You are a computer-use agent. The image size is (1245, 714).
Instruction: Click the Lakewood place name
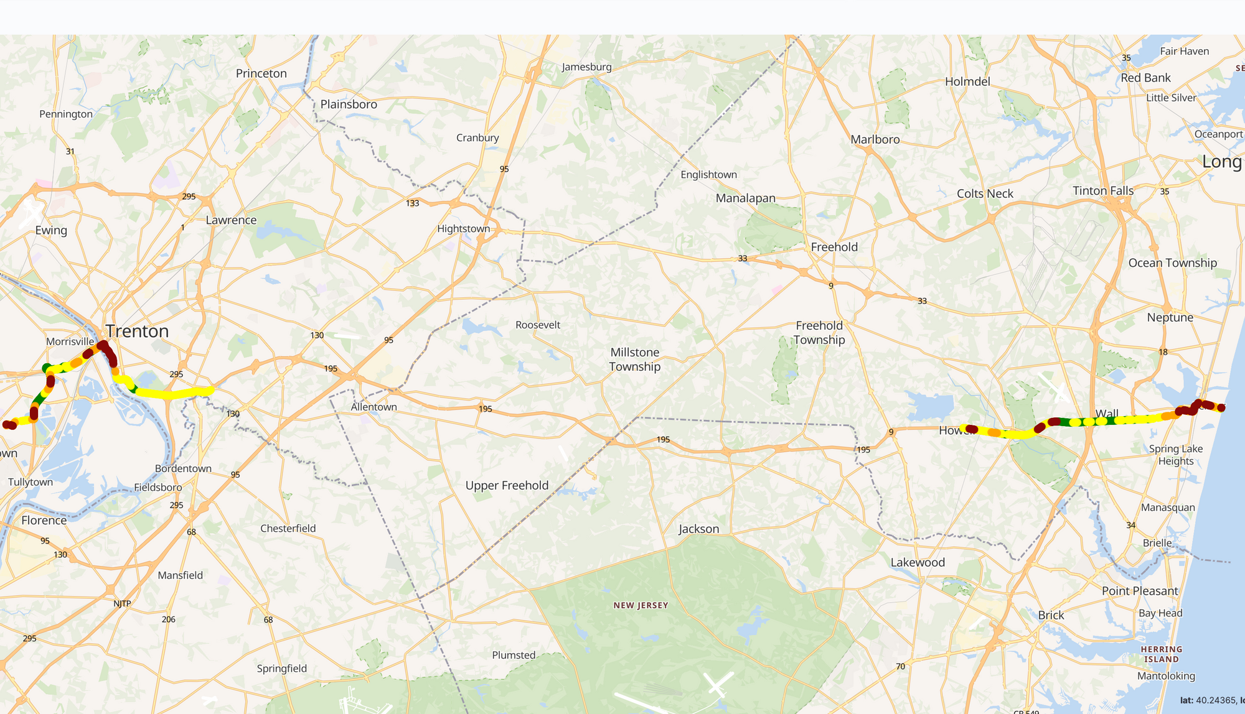918,562
